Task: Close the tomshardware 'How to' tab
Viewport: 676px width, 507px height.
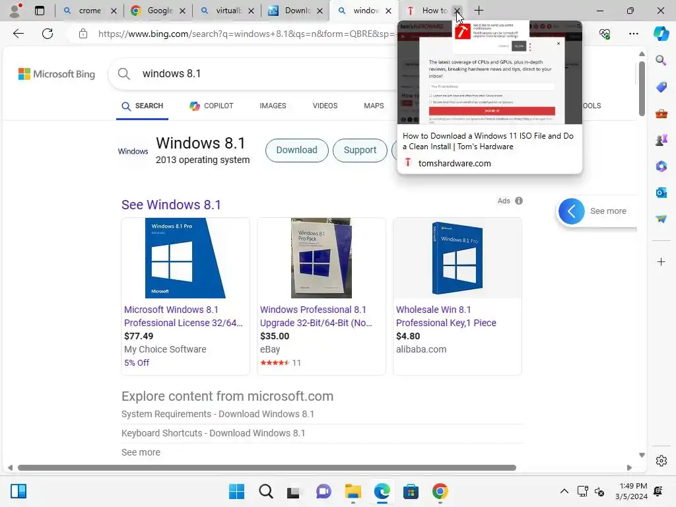Action: (x=457, y=11)
